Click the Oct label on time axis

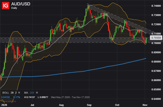pos(117,105)
